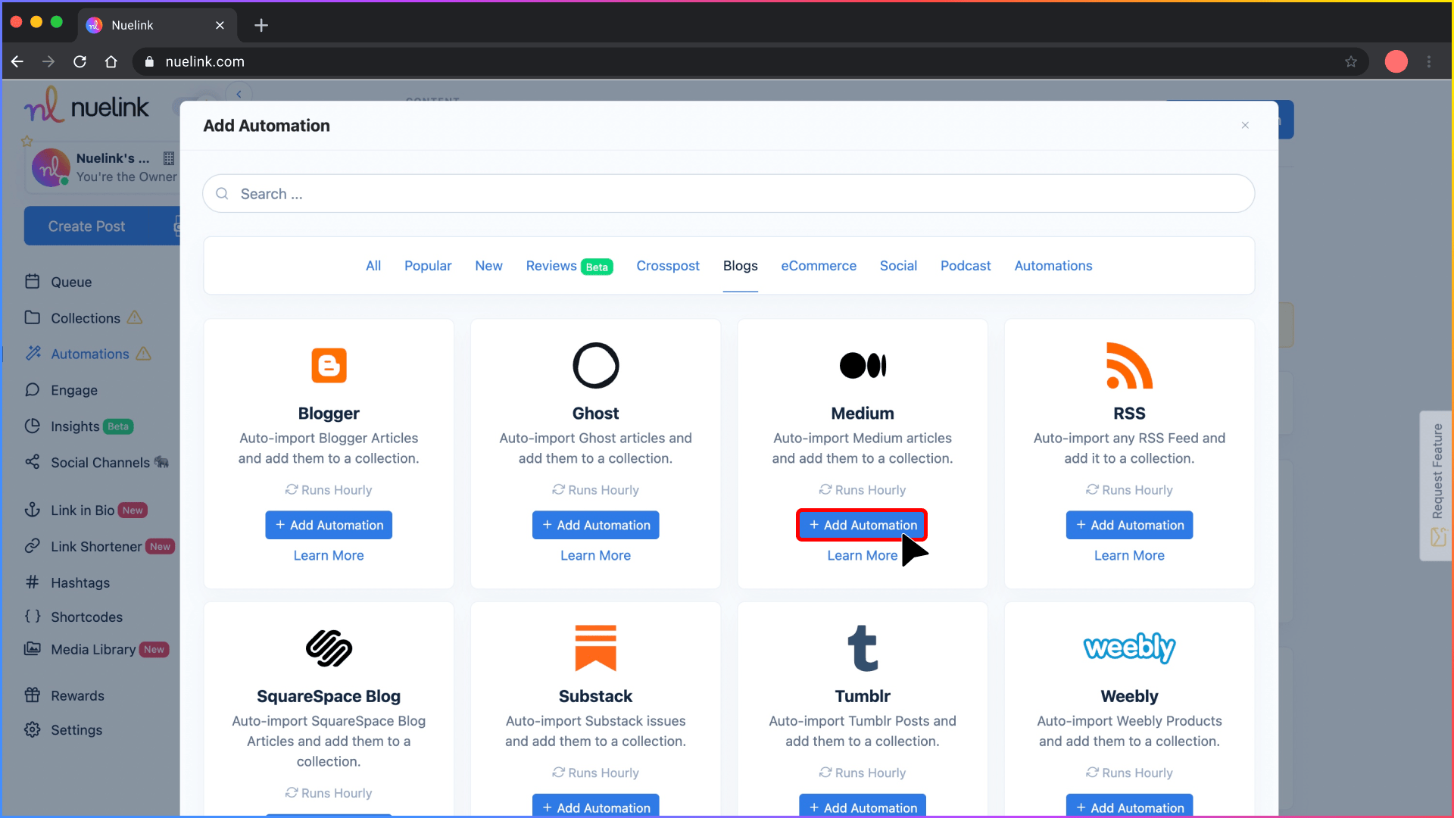This screenshot has width=1454, height=818.
Task: Add Automation for Ghost
Action: [x=595, y=525]
